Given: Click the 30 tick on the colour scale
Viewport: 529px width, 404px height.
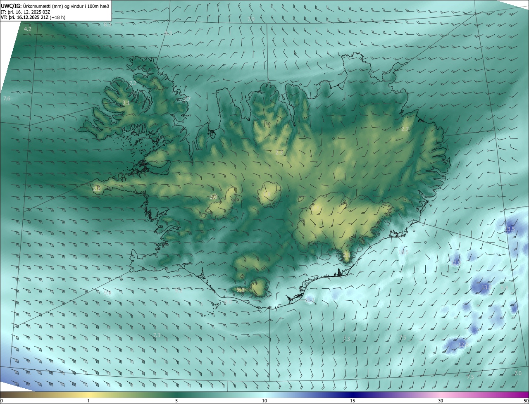Looking at the screenshot, I should (441, 401).
